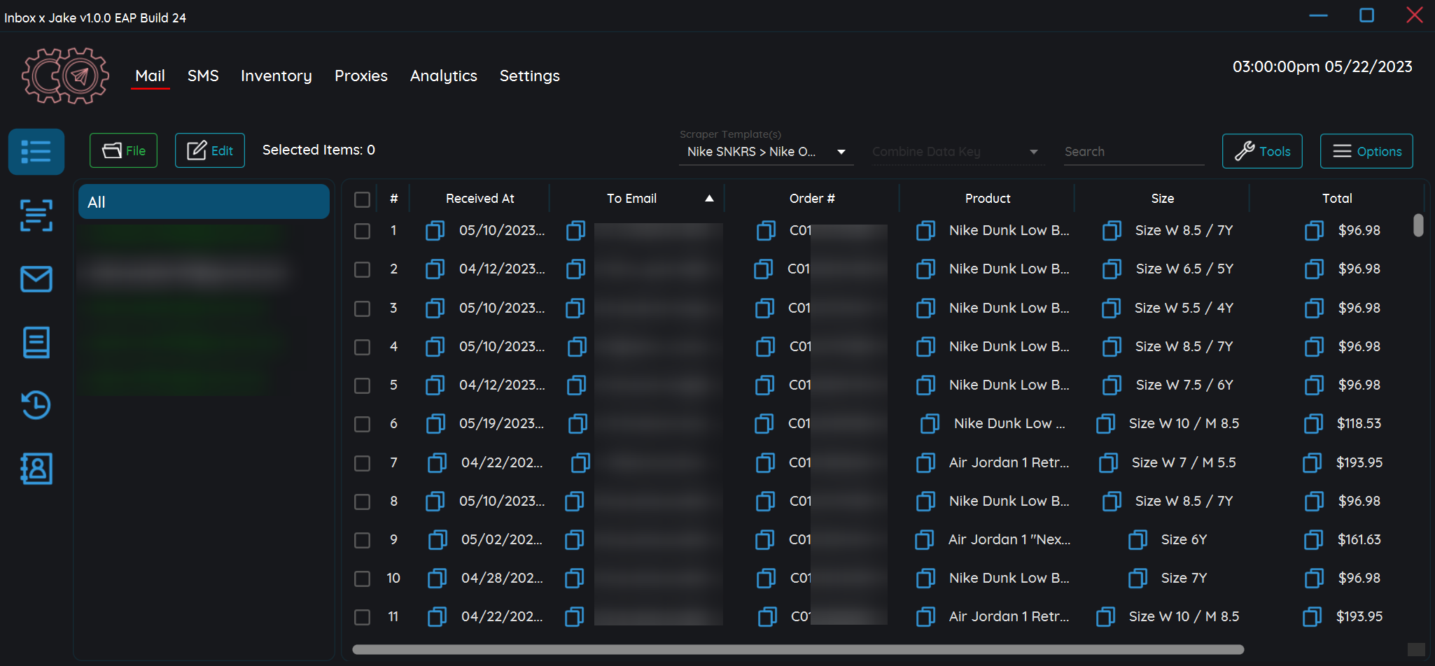
Task: Open the scraper template sidebar icon
Action: [36, 215]
